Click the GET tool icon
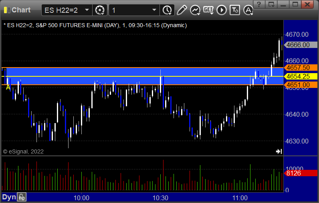Image resolution: width=319 pixels, height=203 pixels. (208, 10)
